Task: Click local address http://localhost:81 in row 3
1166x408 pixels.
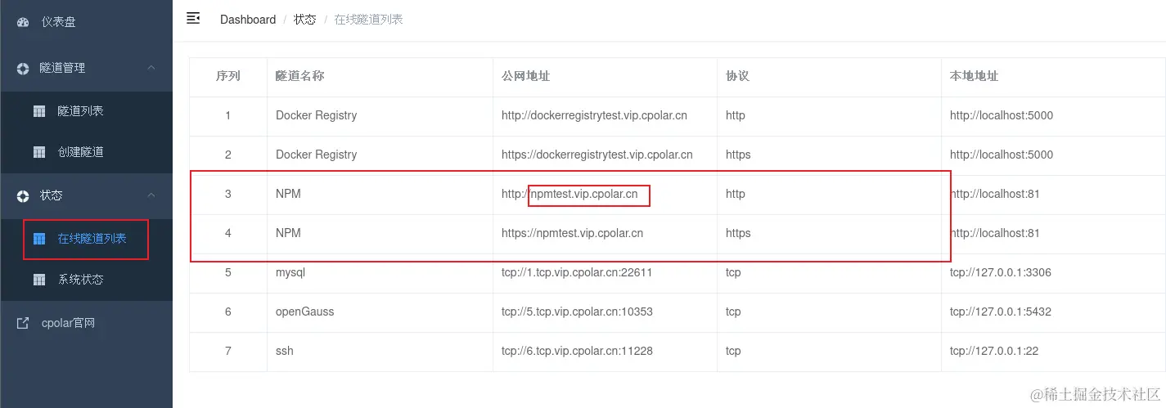Action: pos(995,194)
